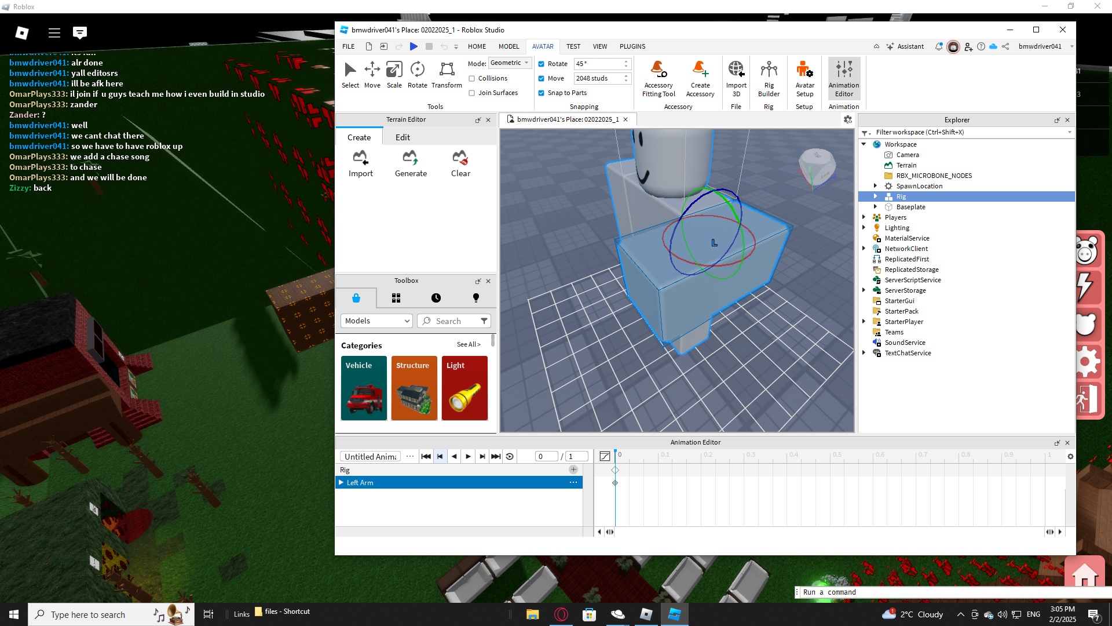Image resolution: width=1112 pixels, height=626 pixels.
Task: Click the See All categories link
Action: tap(468, 344)
